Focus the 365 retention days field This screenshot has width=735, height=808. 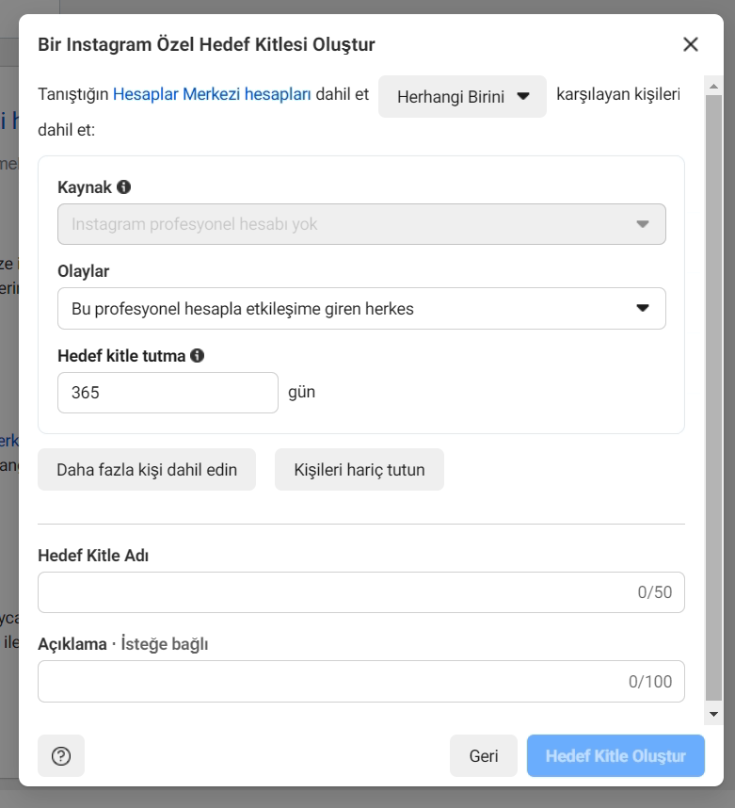point(168,393)
